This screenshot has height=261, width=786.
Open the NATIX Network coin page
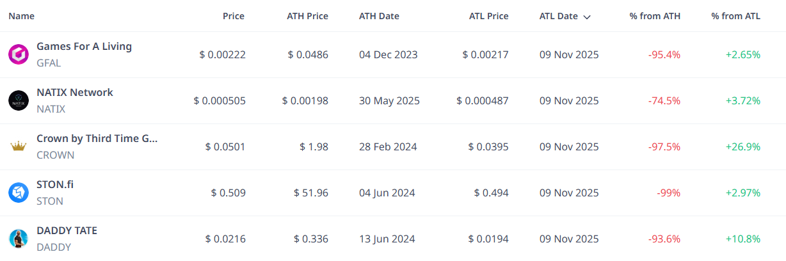(x=75, y=92)
